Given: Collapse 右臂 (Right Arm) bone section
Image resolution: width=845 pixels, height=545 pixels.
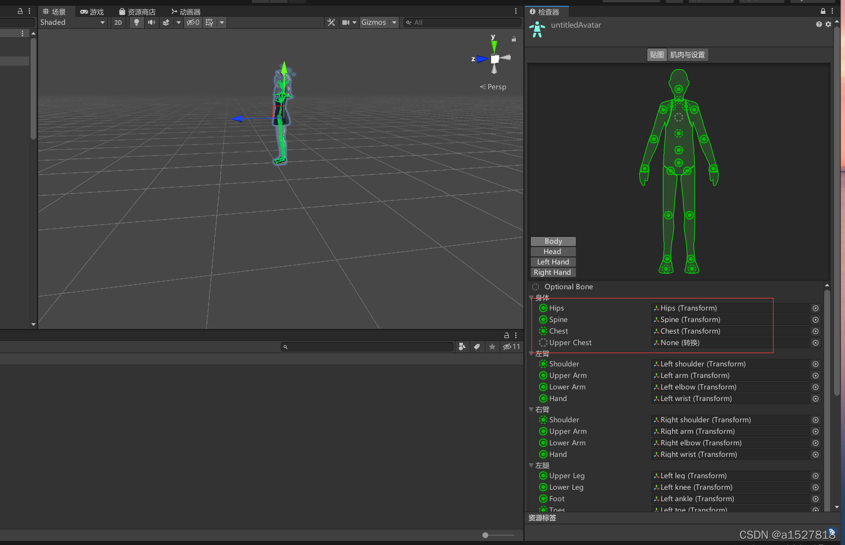Looking at the screenshot, I should 531,410.
